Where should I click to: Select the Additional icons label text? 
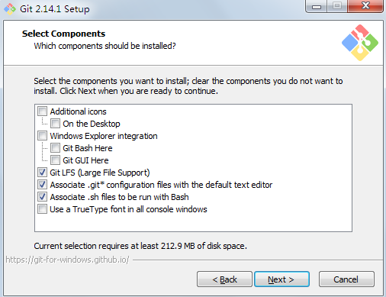pos(78,111)
